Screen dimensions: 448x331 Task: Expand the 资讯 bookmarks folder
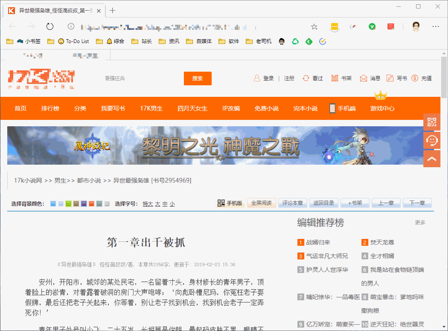pos(169,41)
